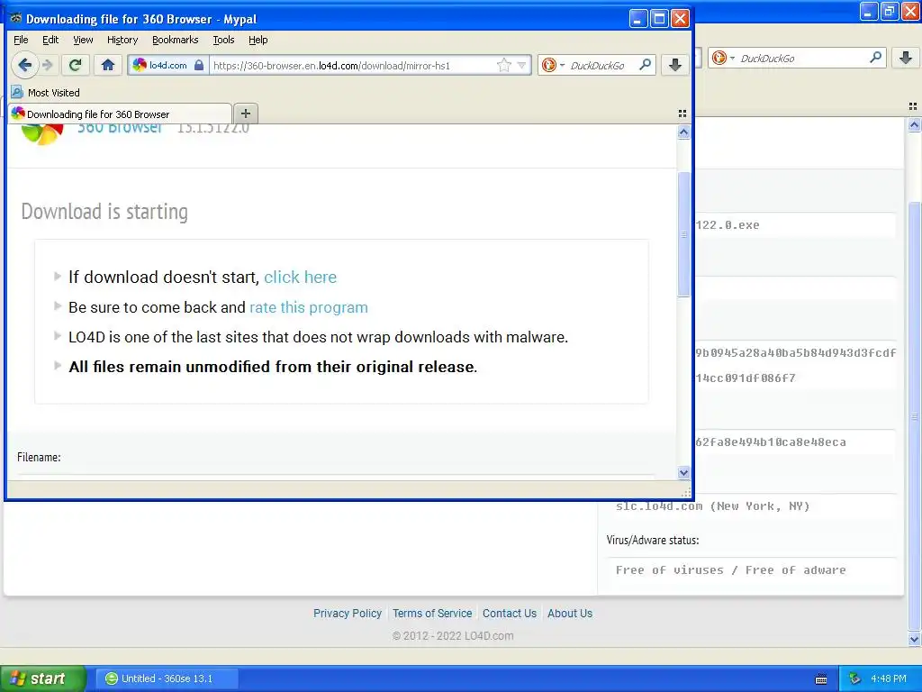
Task: Click the search magnifier in front window
Action: [x=645, y=65]
